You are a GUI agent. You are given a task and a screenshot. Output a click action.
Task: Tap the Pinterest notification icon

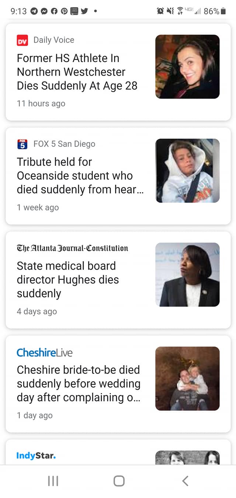(64, 11)
